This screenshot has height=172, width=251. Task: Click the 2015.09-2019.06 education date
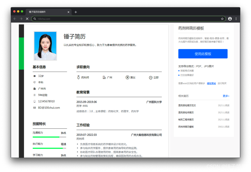tap(86, 102)
